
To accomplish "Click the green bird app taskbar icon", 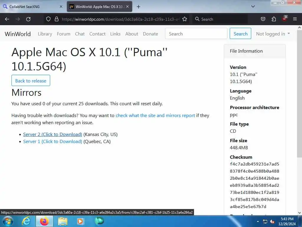I will (99, 221).
